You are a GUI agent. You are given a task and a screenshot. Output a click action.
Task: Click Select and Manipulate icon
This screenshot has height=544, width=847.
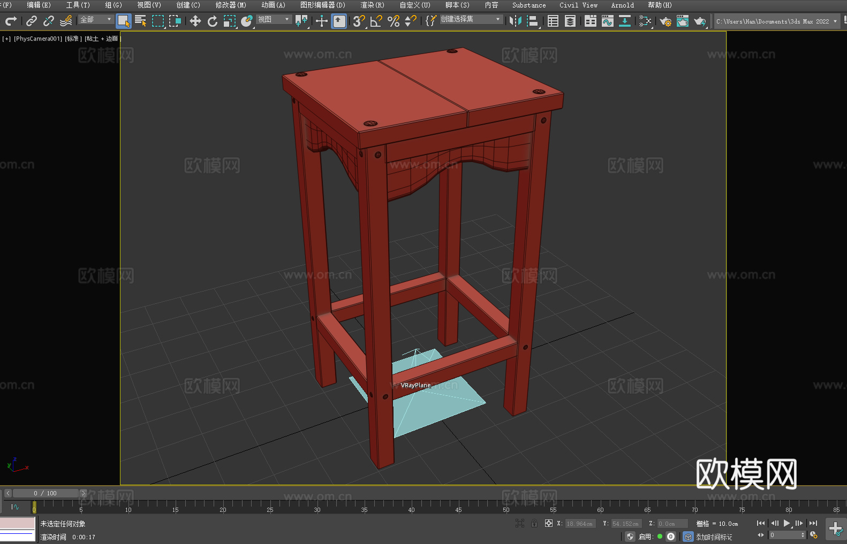[322, 21]
